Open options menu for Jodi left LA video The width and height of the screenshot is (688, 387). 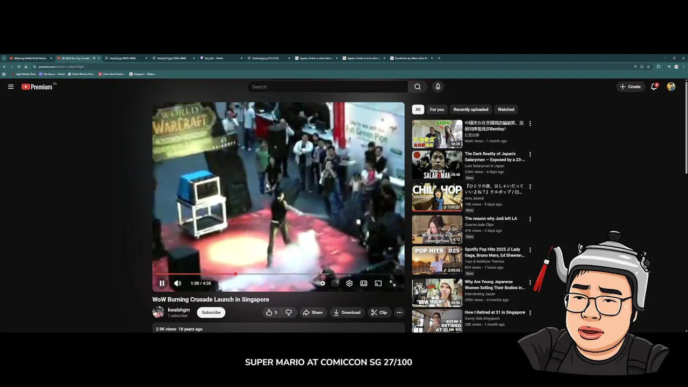click(530, 219)
